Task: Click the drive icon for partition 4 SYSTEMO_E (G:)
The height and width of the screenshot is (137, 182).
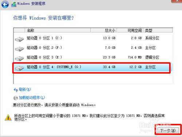Action: [x=19, y=68]
